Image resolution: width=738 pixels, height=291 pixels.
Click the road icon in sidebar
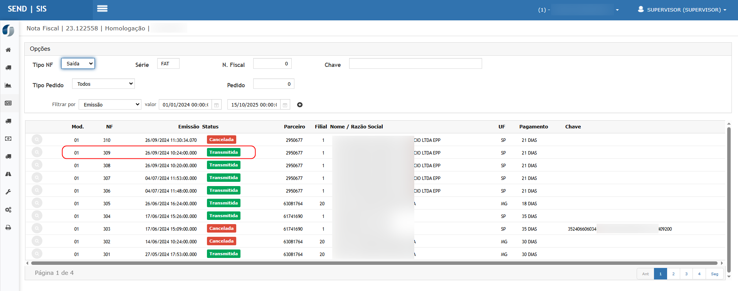pyautogui.click(x=8, y=174)
